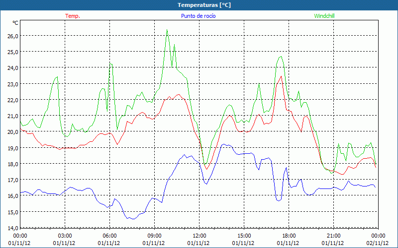Select the green Windchill legend label

tap(324, 16)
